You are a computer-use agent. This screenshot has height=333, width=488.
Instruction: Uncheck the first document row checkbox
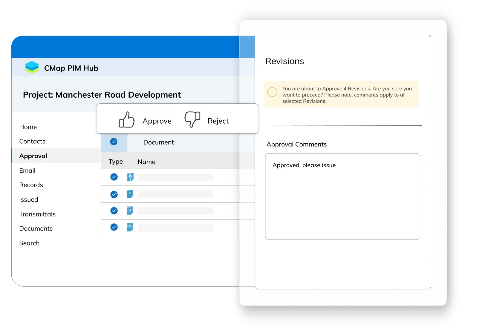(x=114, y=177)
